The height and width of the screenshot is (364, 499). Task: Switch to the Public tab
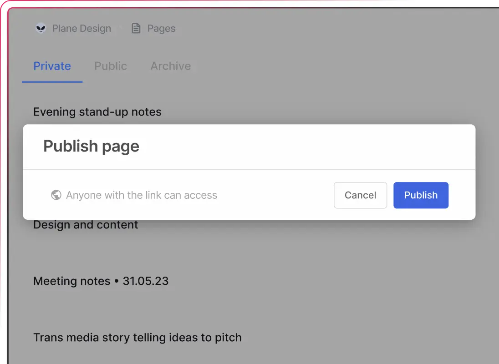click(x=111, y=66)
